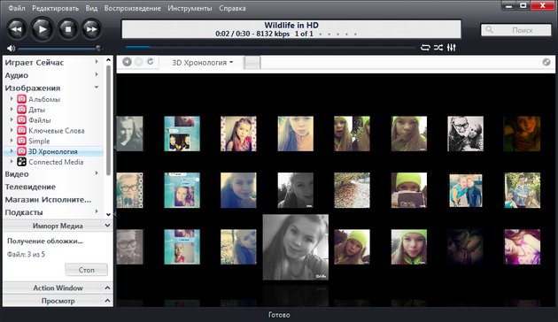Stop playback using the stop button

[x=68, y=29]
